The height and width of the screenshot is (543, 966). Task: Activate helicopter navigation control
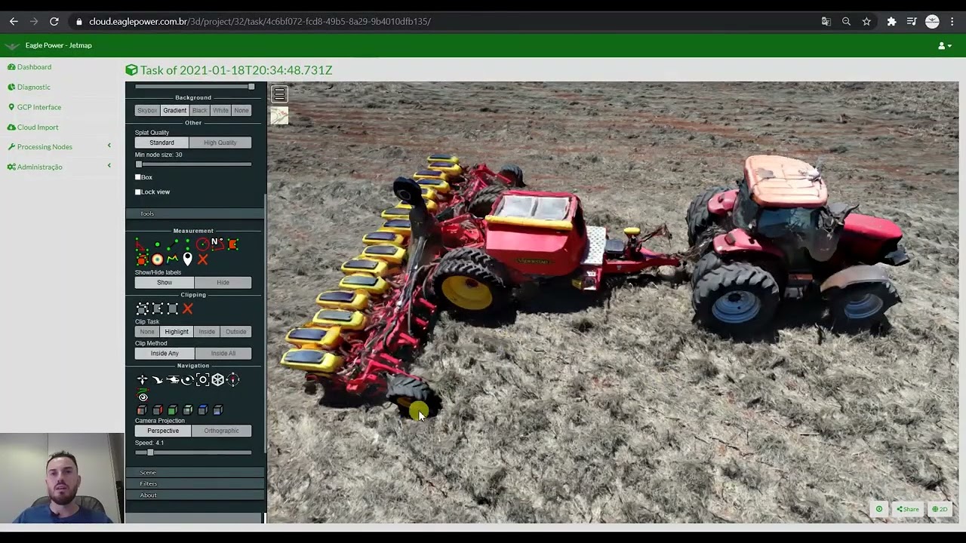point(172,380)
